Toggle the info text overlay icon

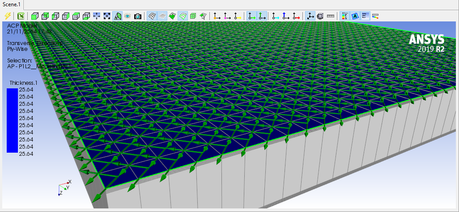pos(365,16)
